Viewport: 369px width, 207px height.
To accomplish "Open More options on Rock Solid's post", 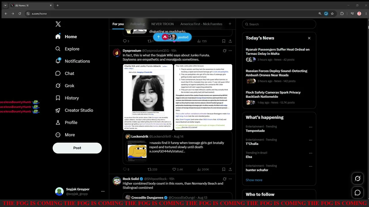I will click(230, 179).
